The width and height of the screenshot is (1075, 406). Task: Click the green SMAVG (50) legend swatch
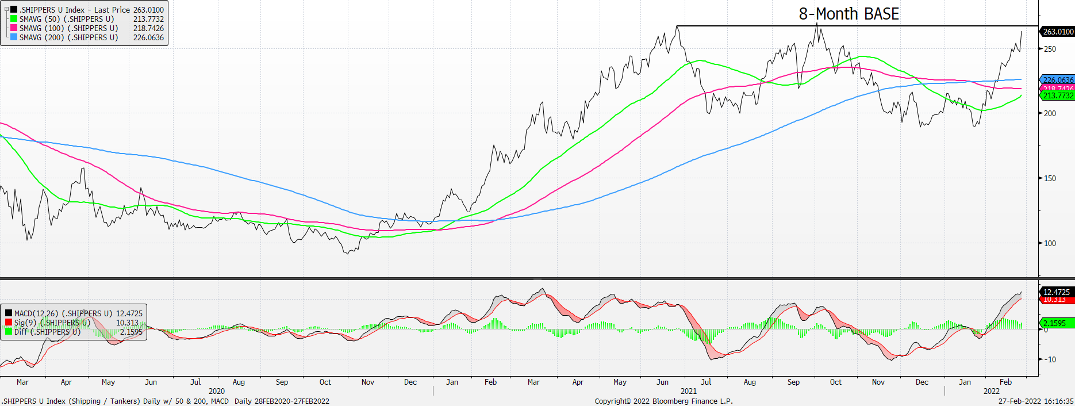(x=14, y=19)
